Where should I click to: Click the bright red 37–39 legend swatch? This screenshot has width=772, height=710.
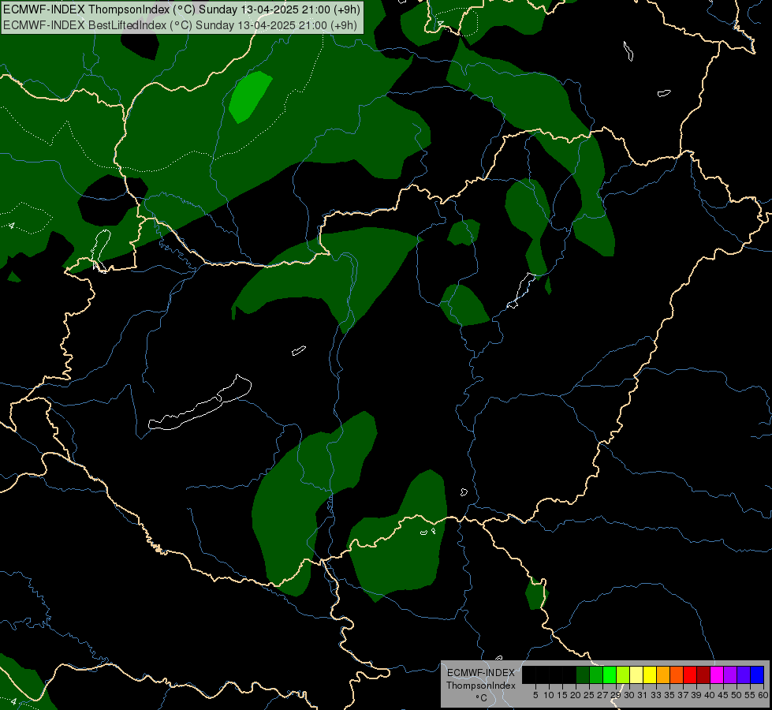pyautogui.click(x=690, y=674)
